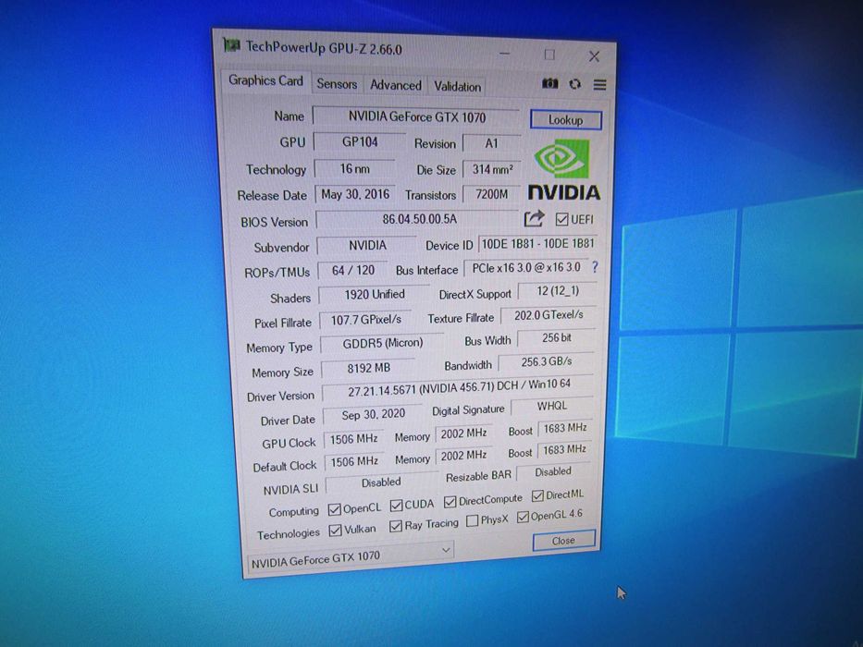Click the ROPs/TMUs value 64 / 120
Image resolution: width=863 pixels, height=647 pixels.
[352, 271]
